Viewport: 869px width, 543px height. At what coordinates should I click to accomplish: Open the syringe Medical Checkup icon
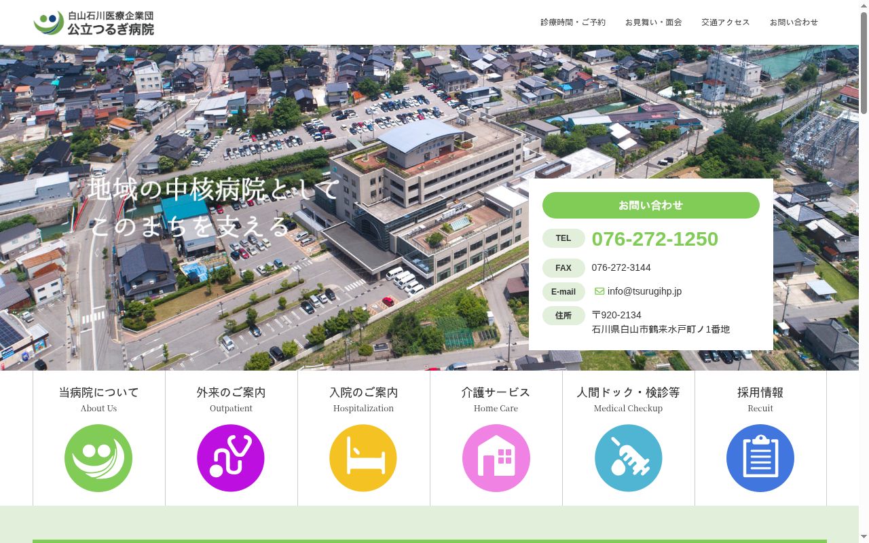(x=629, y=458)
